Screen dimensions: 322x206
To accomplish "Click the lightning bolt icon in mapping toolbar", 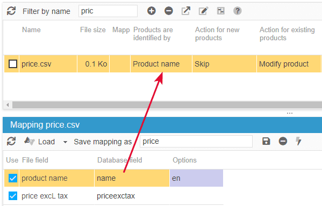I will (298, 141).
